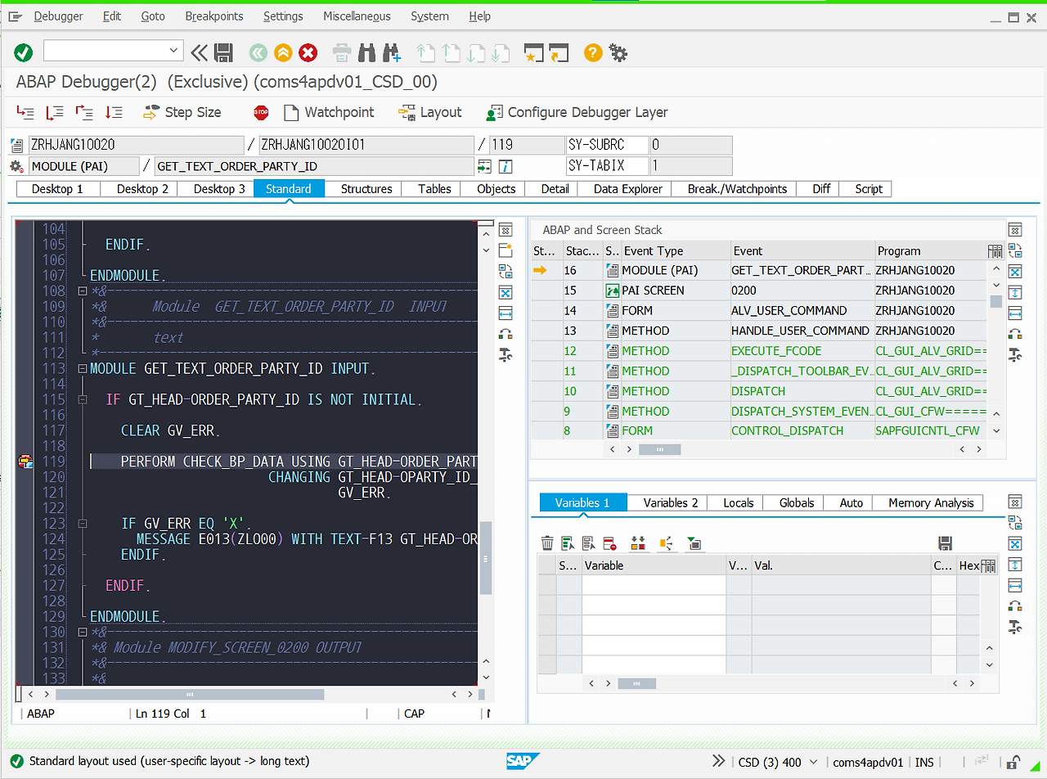The width and height of the screenshot is (1047, 779).
Task: Click the navigate-to-source icon beside line 119
Action: pos(484,166)
